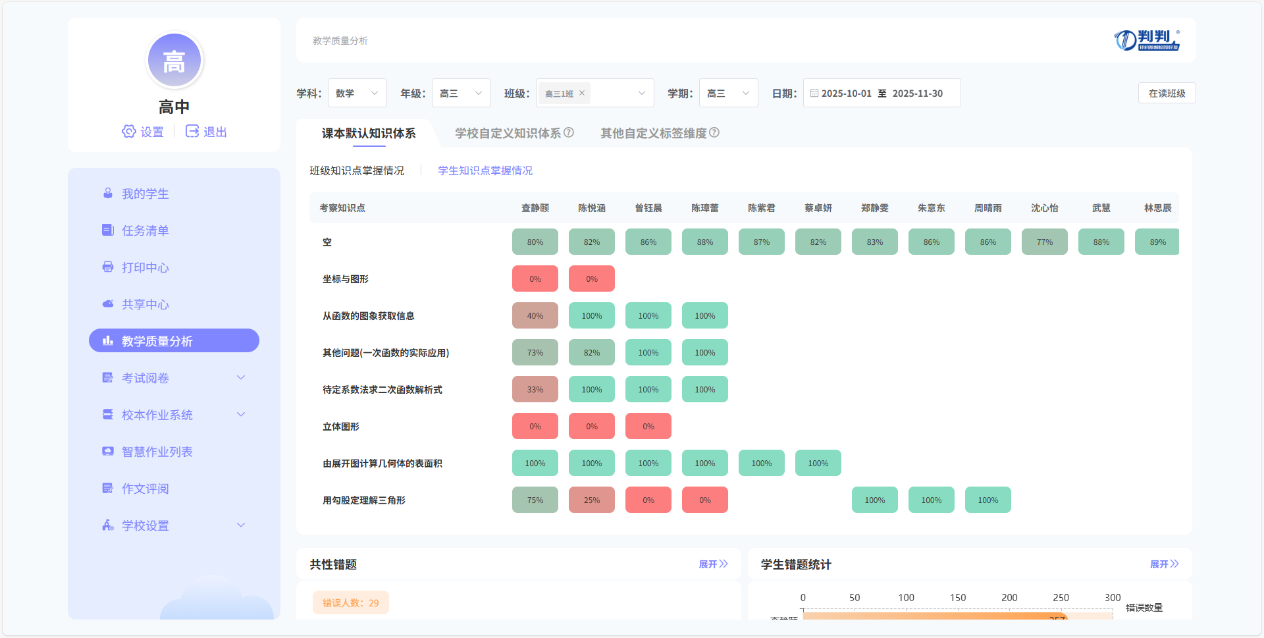Image resolution: width=1264 pixels, height=638 pixels.
Task: Open the 学科 subject dropdown
Action: (357, 93)
